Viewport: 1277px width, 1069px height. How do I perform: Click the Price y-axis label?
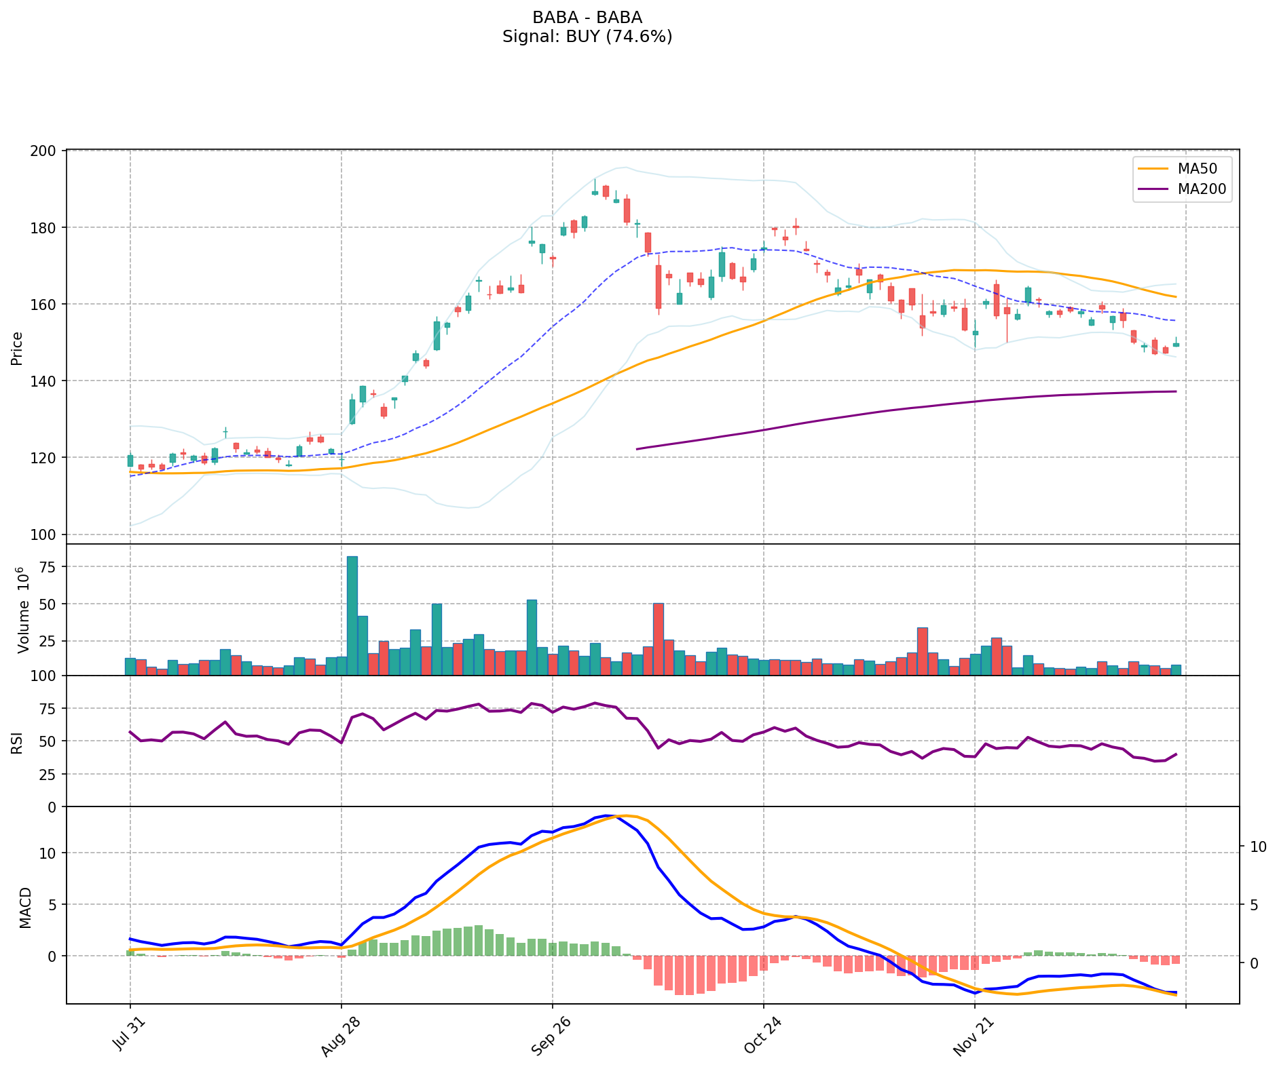(17, 348)
